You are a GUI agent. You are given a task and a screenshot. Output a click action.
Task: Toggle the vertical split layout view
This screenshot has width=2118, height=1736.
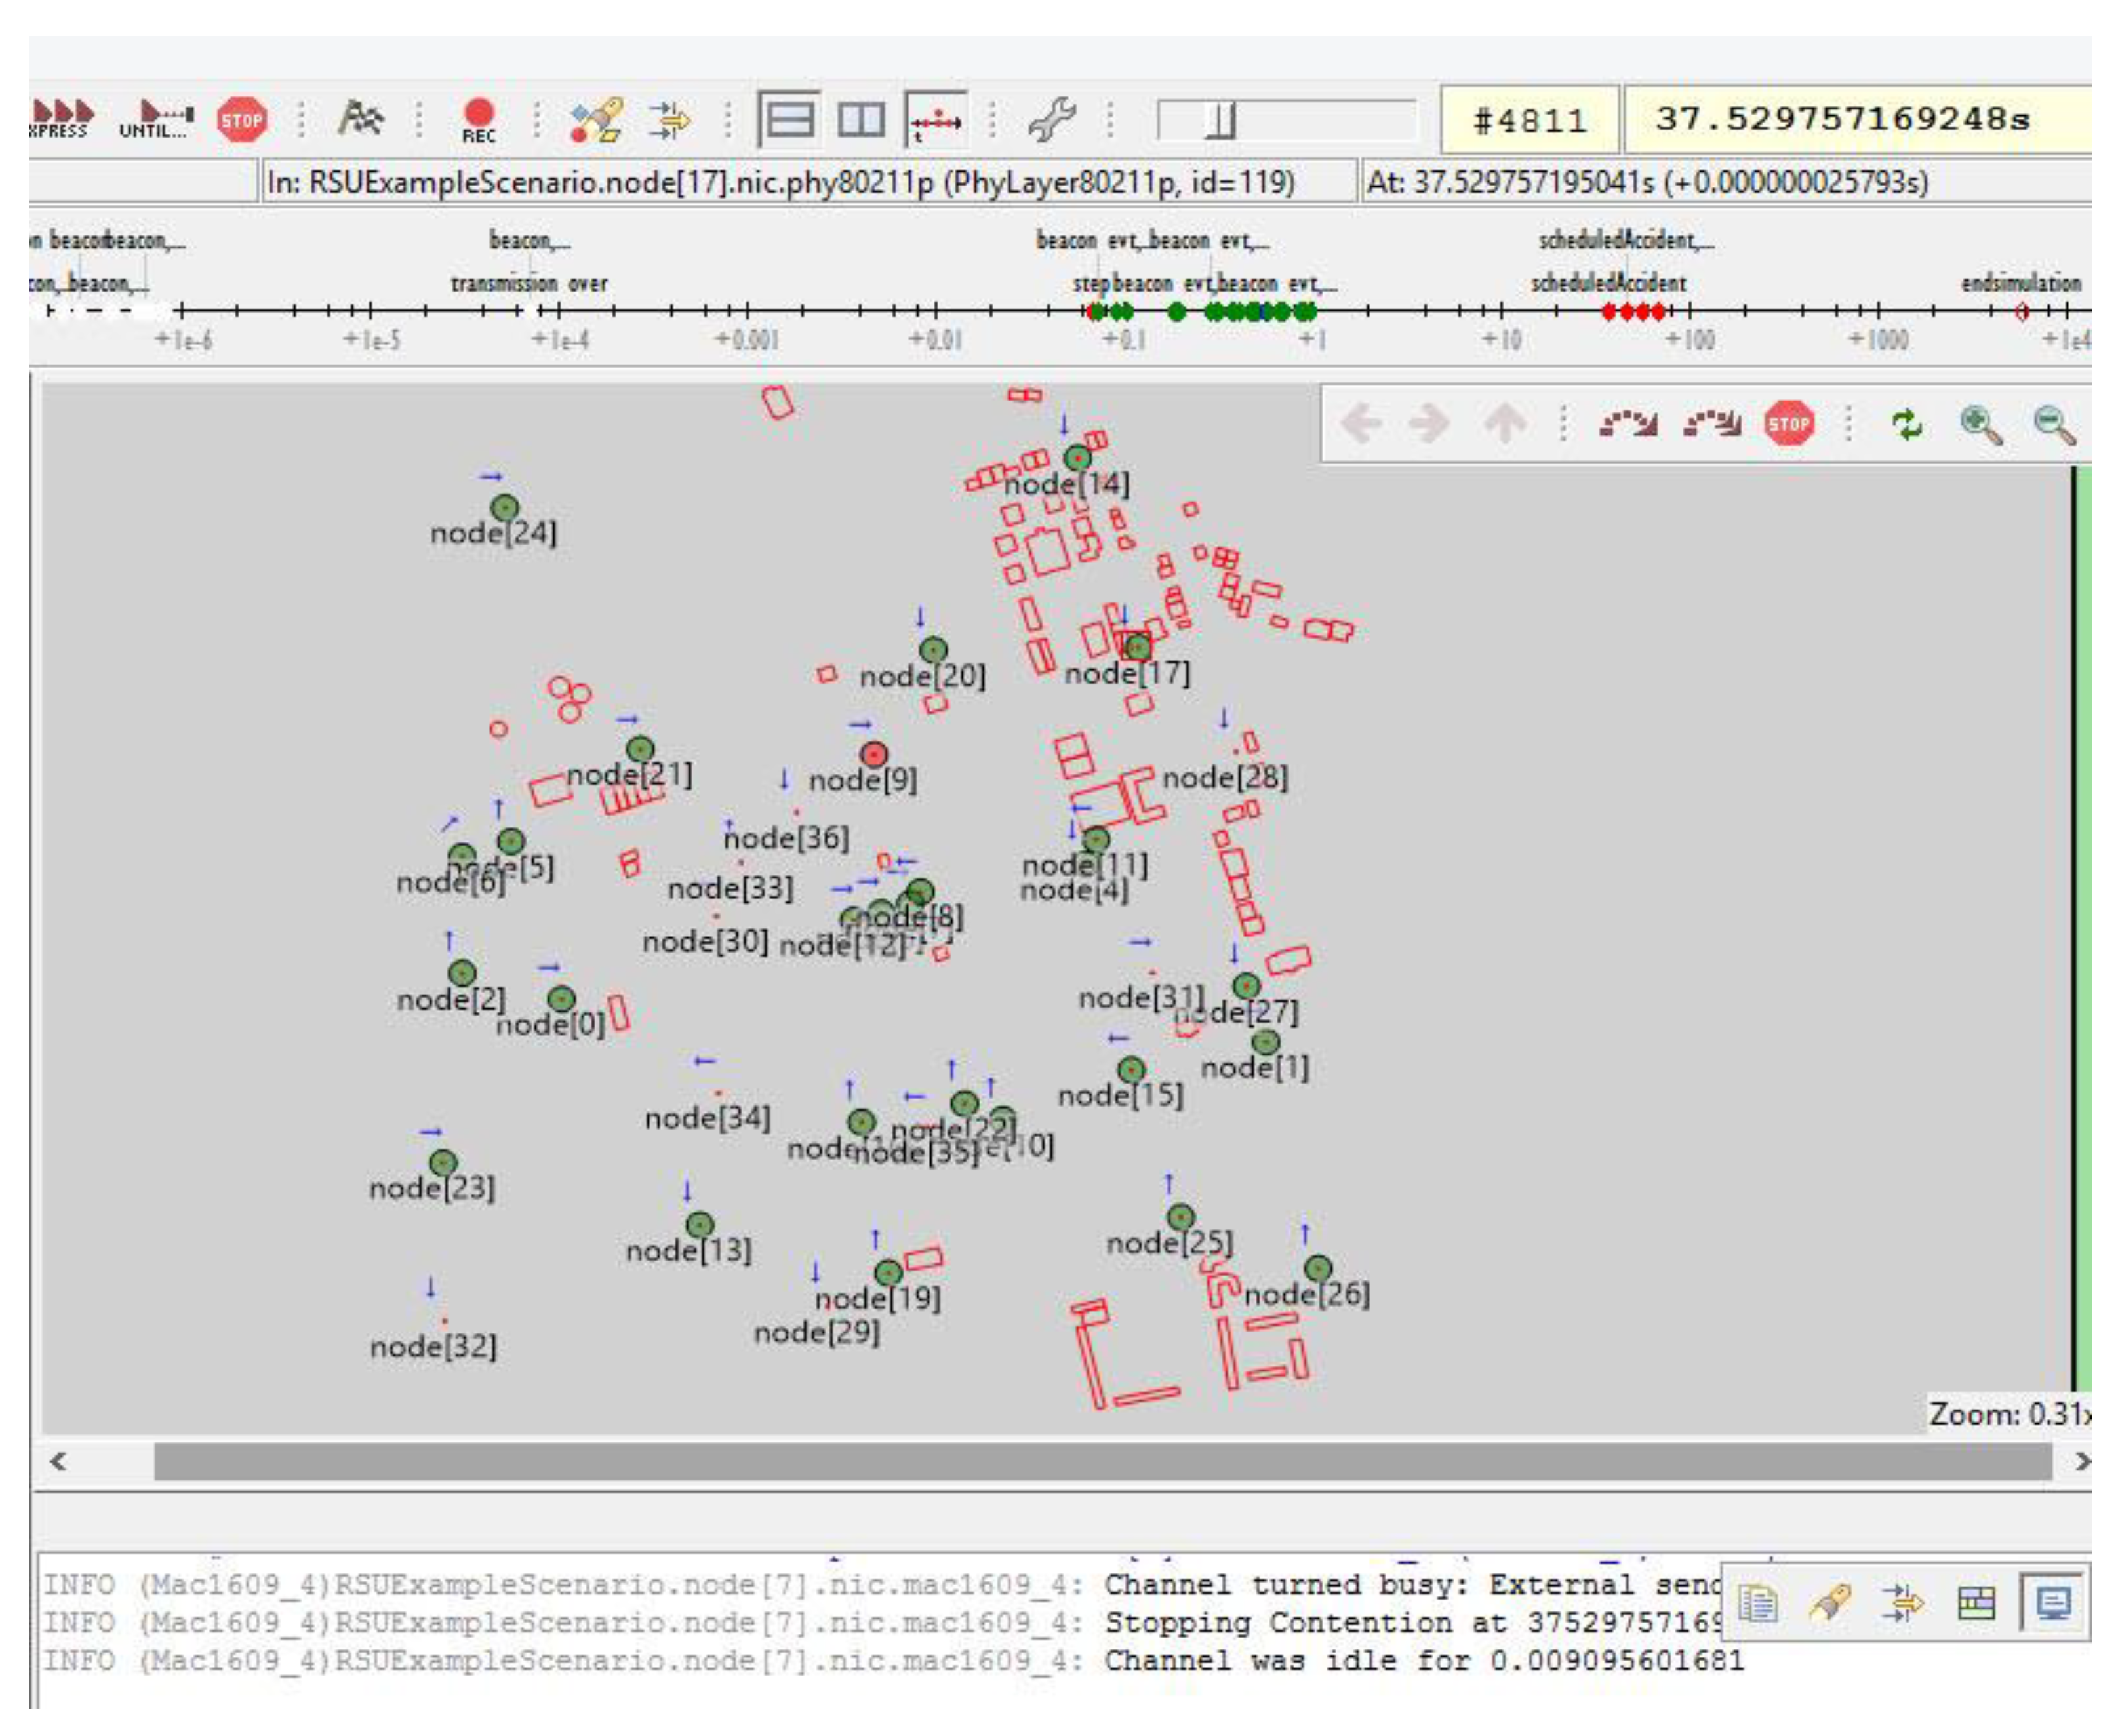860,120
